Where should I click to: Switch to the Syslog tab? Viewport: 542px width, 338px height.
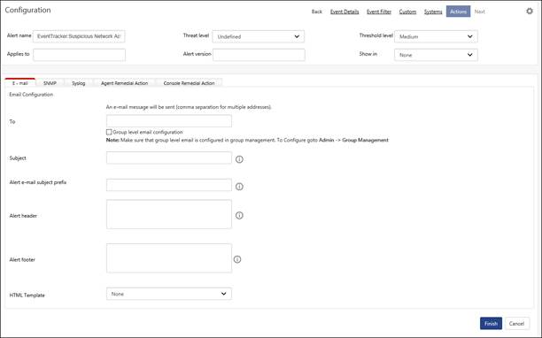pyautogui.click(x=79, y=83)
